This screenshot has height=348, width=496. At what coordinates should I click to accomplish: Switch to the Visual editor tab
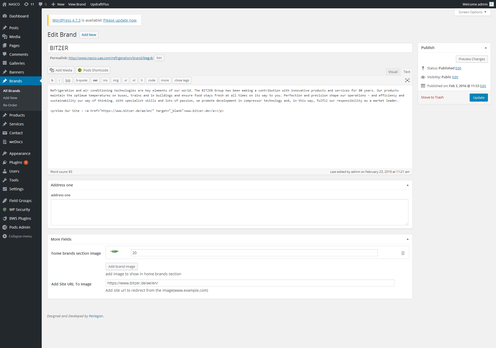click(x=393, y=72)
